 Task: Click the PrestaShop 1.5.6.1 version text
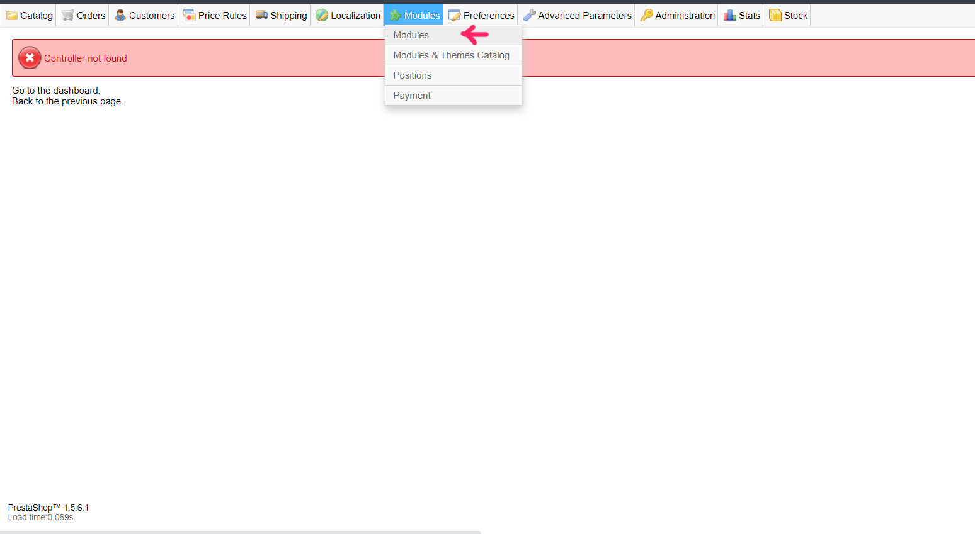pyautogui.click(x=48, y=508)
